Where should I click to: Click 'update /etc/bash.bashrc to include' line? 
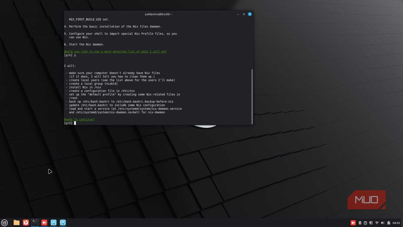[115, 105]
